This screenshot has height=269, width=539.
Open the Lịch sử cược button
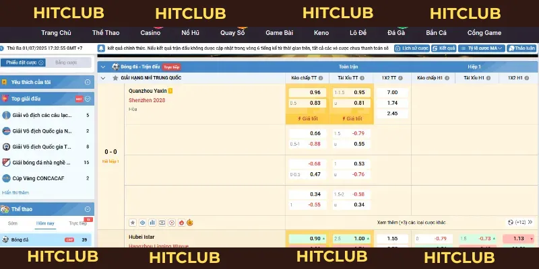click(x=412, y=48)
